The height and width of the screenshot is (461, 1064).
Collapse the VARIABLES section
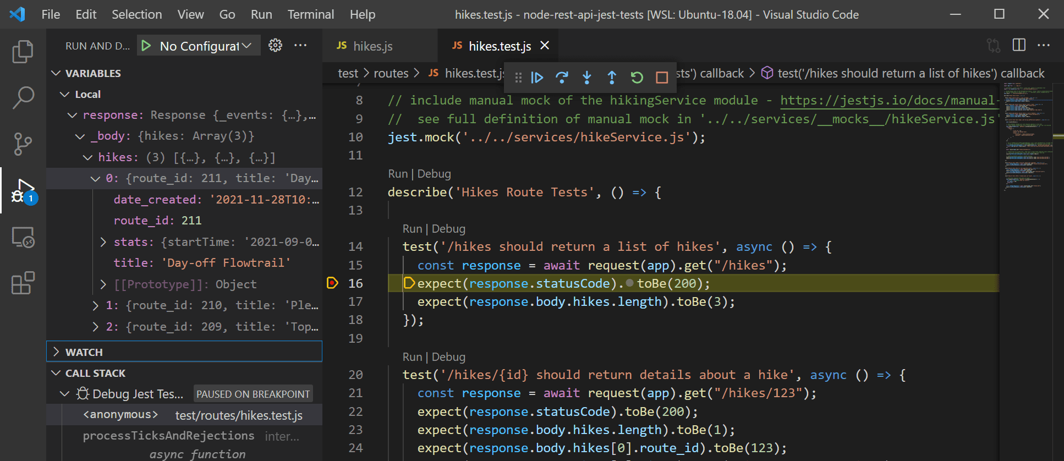click(x=56, y=73)
